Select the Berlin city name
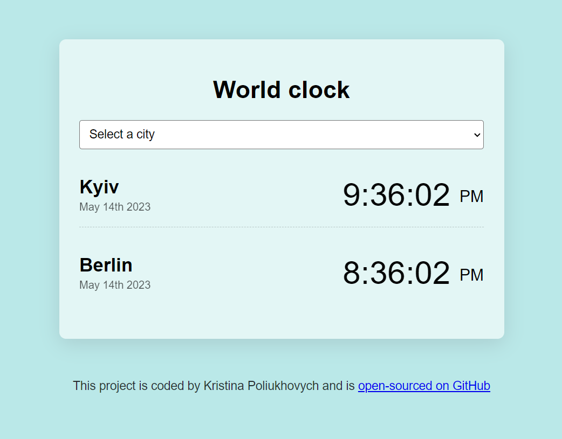This screenshot has width=562, height=439. 106,265
